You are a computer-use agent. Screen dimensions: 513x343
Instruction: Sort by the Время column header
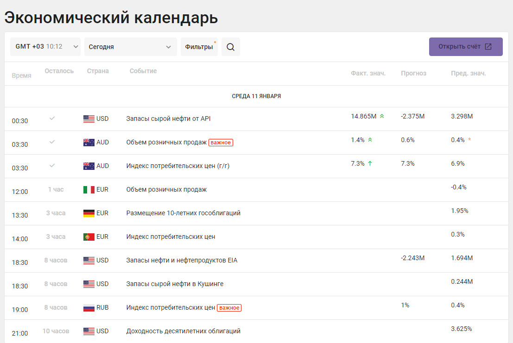coord(22,75)
